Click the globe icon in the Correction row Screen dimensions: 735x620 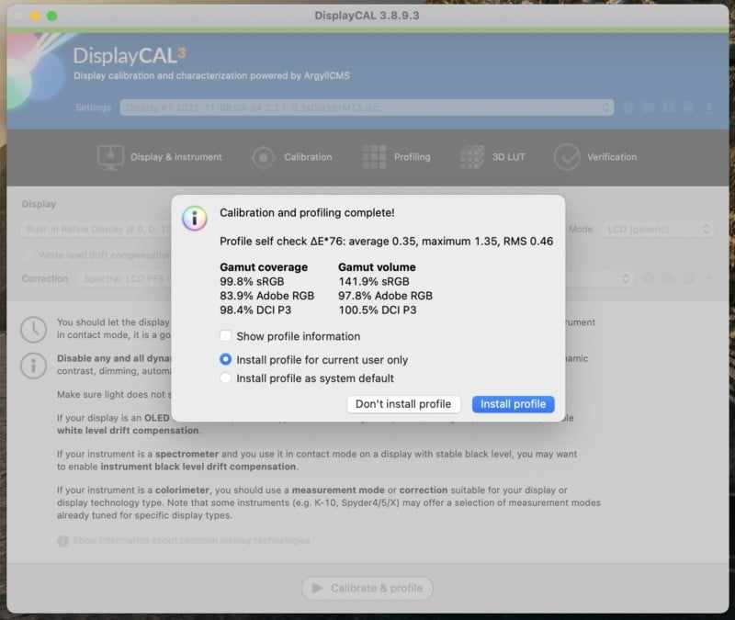pyautogui.click(x=688, y=278)
